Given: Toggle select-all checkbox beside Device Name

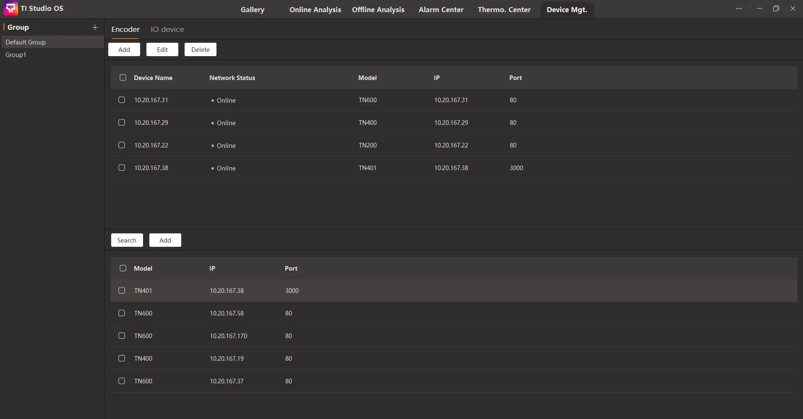Looking at the screenshot, I should (123, 78).
